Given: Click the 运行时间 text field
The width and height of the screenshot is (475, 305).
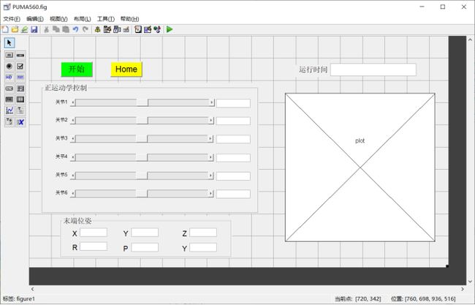Looking at the screenshot, I should tap(373, 69).
